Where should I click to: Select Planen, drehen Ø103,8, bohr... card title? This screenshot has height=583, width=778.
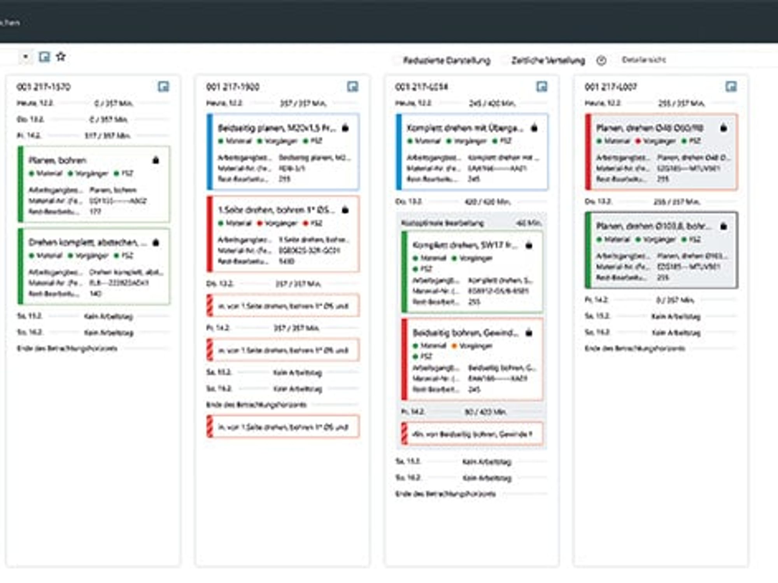[x=654, y=226]
